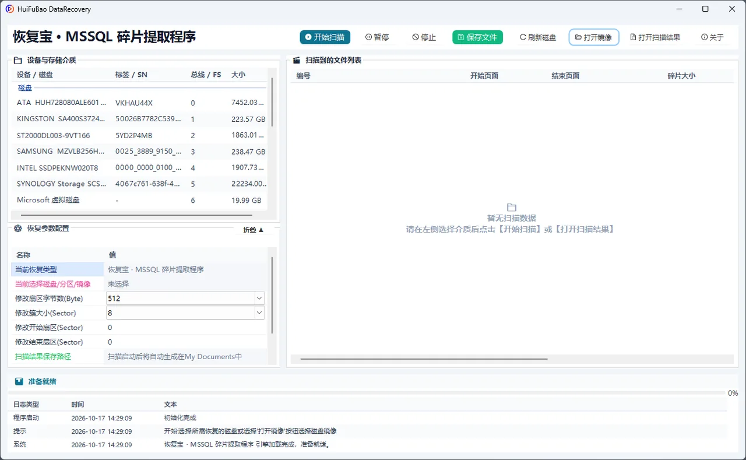The width and height of the screenshot is (746, 460).
Task: Click the 标签 / SN column header
Action: tap(131, 75)
